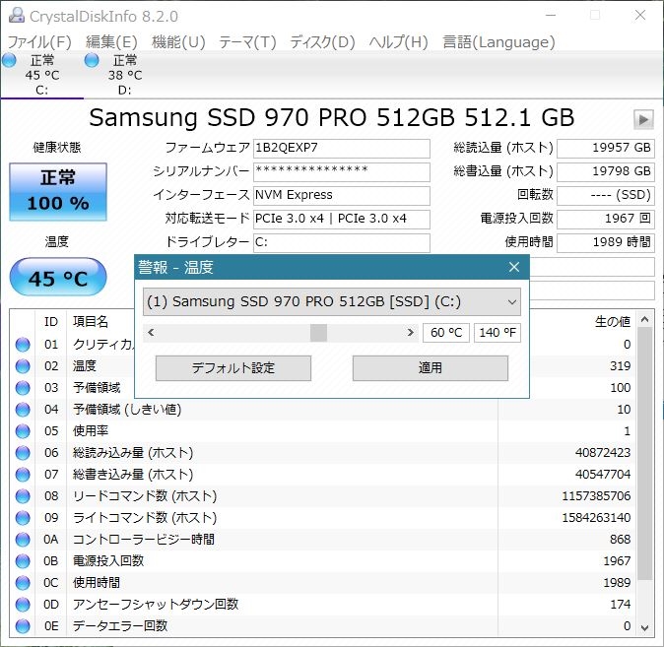Viewport: 664px width, 647px height.
Task: Click slider left arrow to lower alarm temperature
Action: pos(151,333)
